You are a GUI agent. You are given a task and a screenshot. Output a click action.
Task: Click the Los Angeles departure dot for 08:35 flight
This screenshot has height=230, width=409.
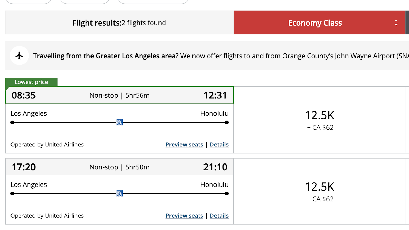12,122
